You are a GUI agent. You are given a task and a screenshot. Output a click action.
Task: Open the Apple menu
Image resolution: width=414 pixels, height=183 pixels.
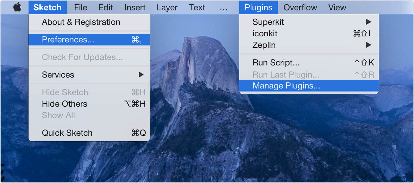[17, 7]
